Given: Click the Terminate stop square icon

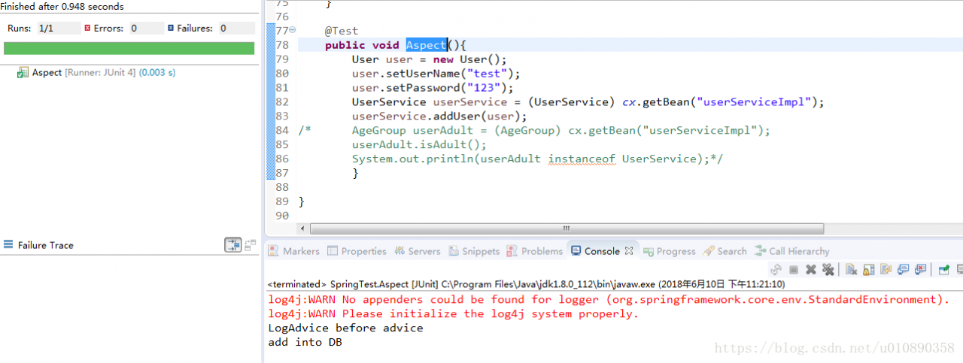Looking at the screenshot, I should click(793, 269).
